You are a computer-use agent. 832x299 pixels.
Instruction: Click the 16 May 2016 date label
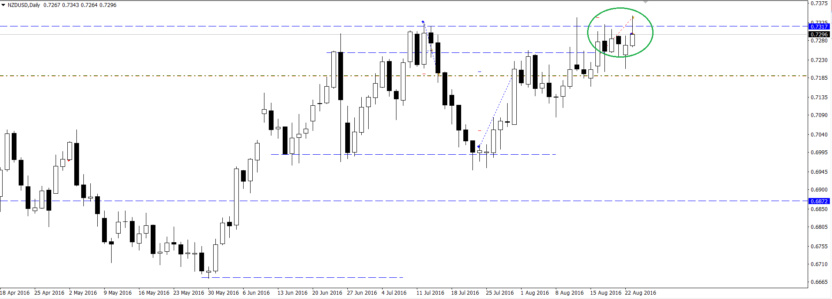[x=154, y=293]
